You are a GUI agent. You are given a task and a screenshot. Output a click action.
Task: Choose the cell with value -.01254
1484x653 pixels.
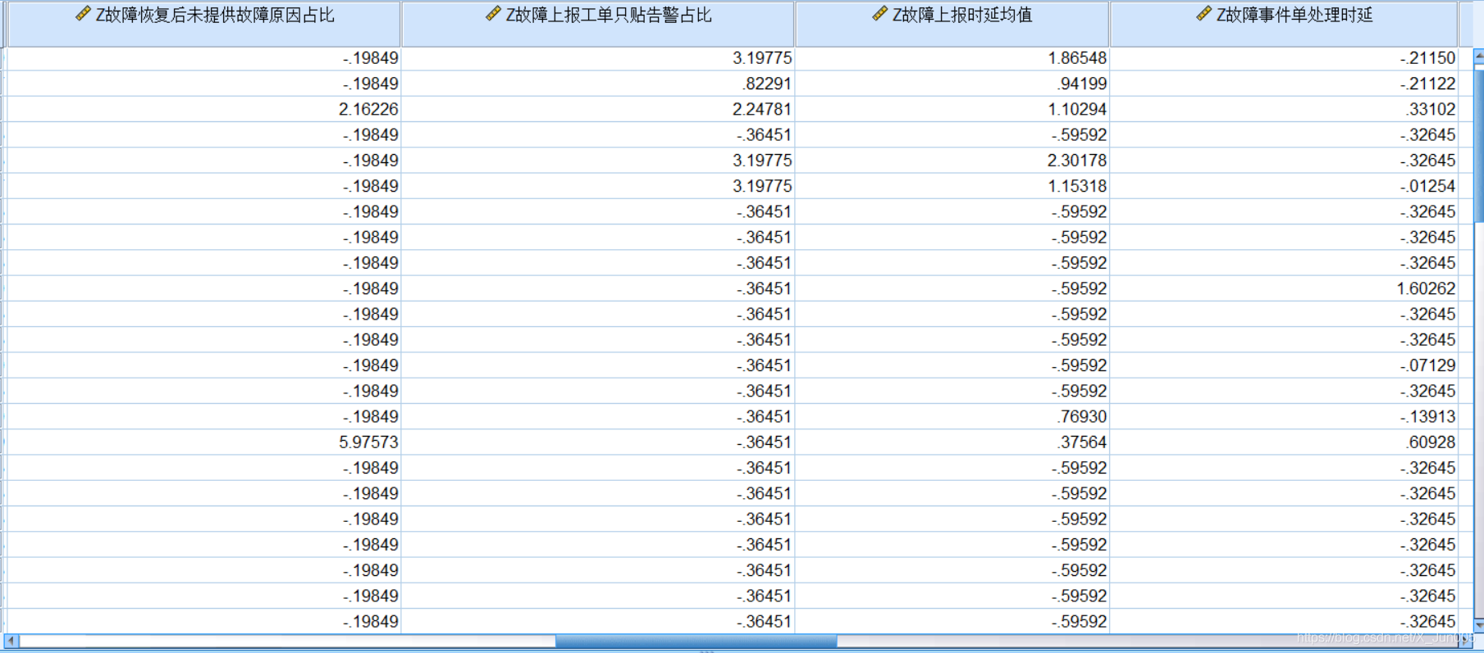1284,186
